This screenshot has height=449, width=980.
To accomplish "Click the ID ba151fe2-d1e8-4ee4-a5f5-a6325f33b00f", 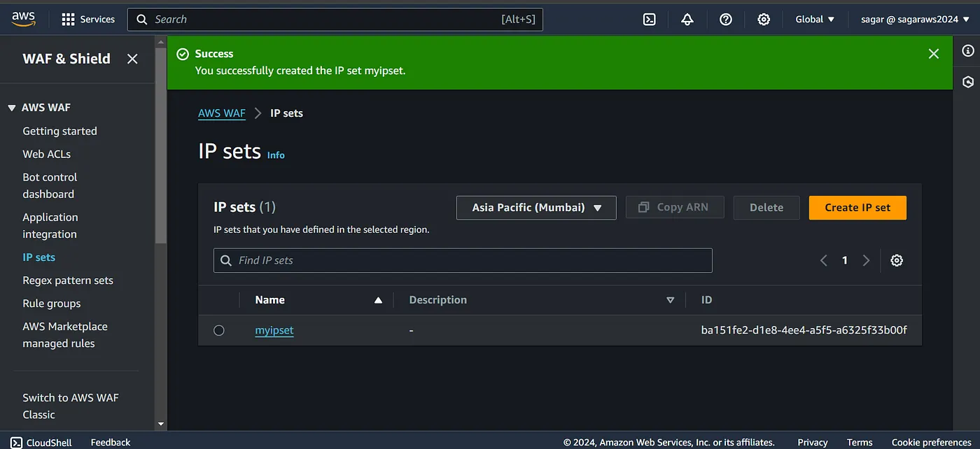I will [804, 330].
